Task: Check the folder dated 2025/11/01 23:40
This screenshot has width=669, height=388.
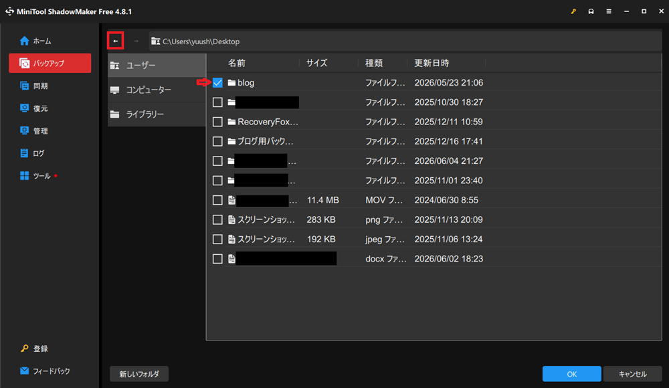Action: 217,181
